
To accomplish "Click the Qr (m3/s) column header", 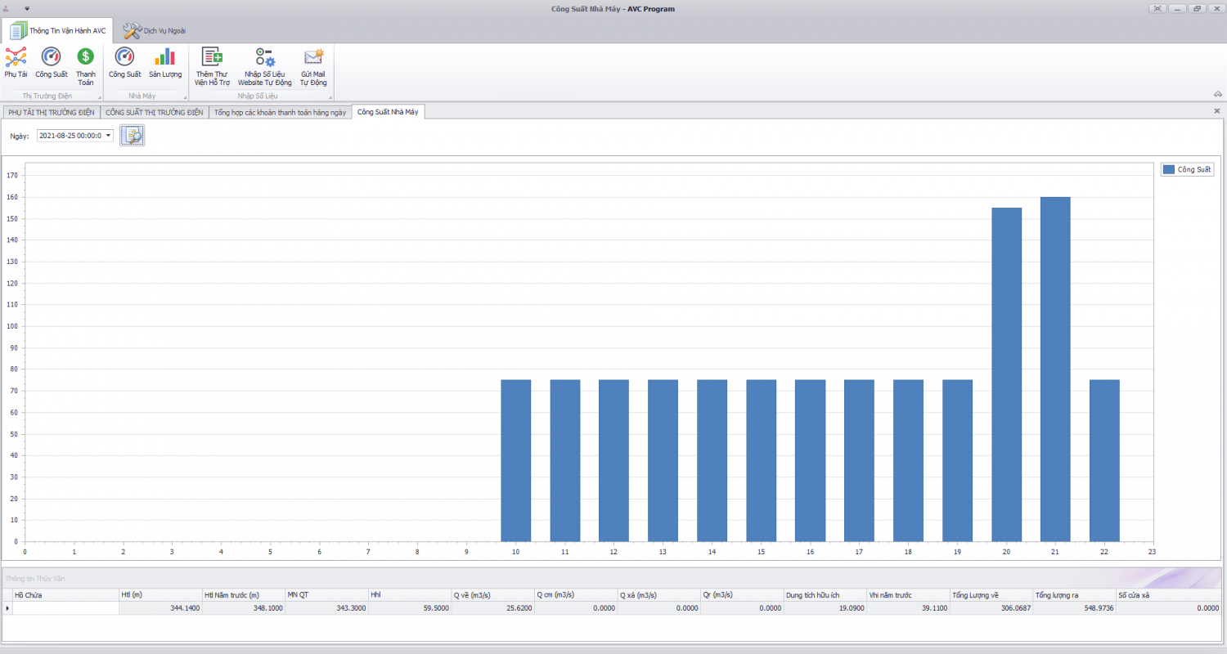I will 742,595.
